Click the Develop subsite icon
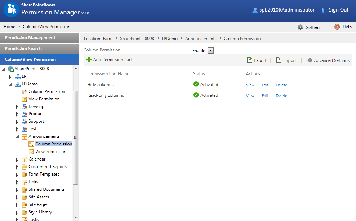 click(25, 107)
